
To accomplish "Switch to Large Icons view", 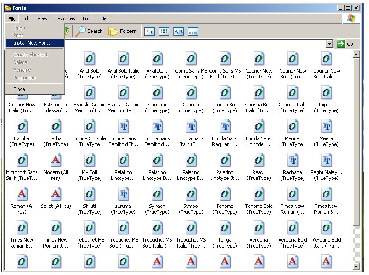I will coord(149,31).
